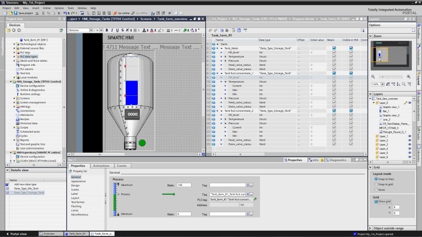This screenshot has height=237, width=422.
Task: Toggle visibility eye of Layer_1
Action: pyautogui.click(x=410, y=136)
